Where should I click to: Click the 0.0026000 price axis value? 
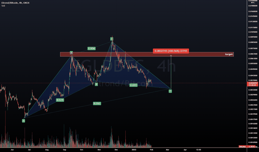pos(253,100)
